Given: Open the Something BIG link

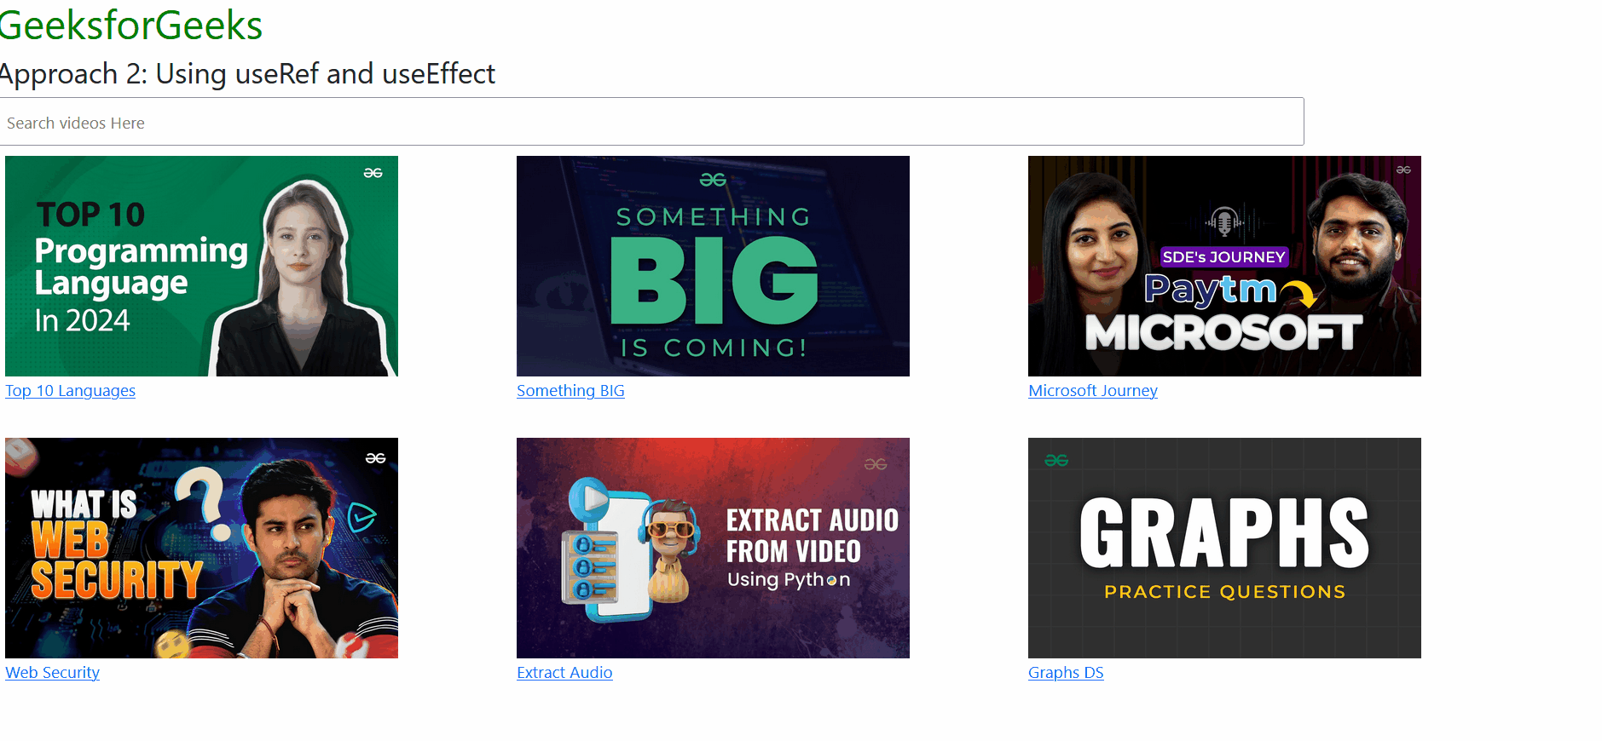Looking at the screenshot, I should coord(570,391).
